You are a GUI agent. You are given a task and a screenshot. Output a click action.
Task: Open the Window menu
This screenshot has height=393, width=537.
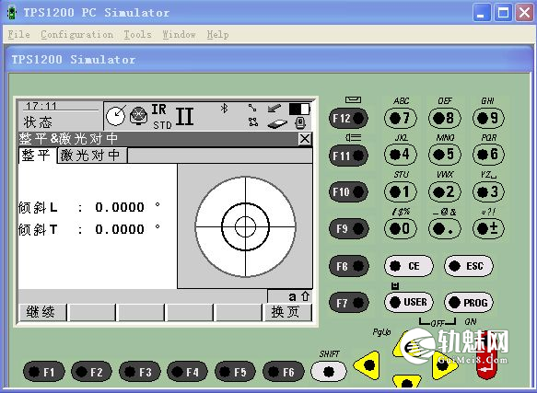(x=179, y=35)
